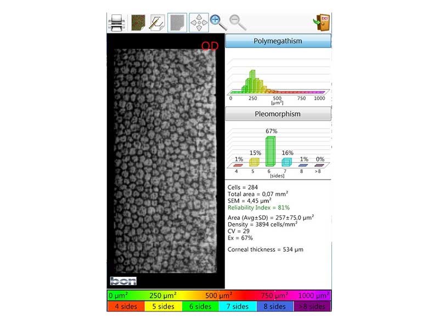Viewport: 439px width, 329px height.
Task: Open the Polymegathism panel header
Action: pyautogui.click(x=278, y=41)
